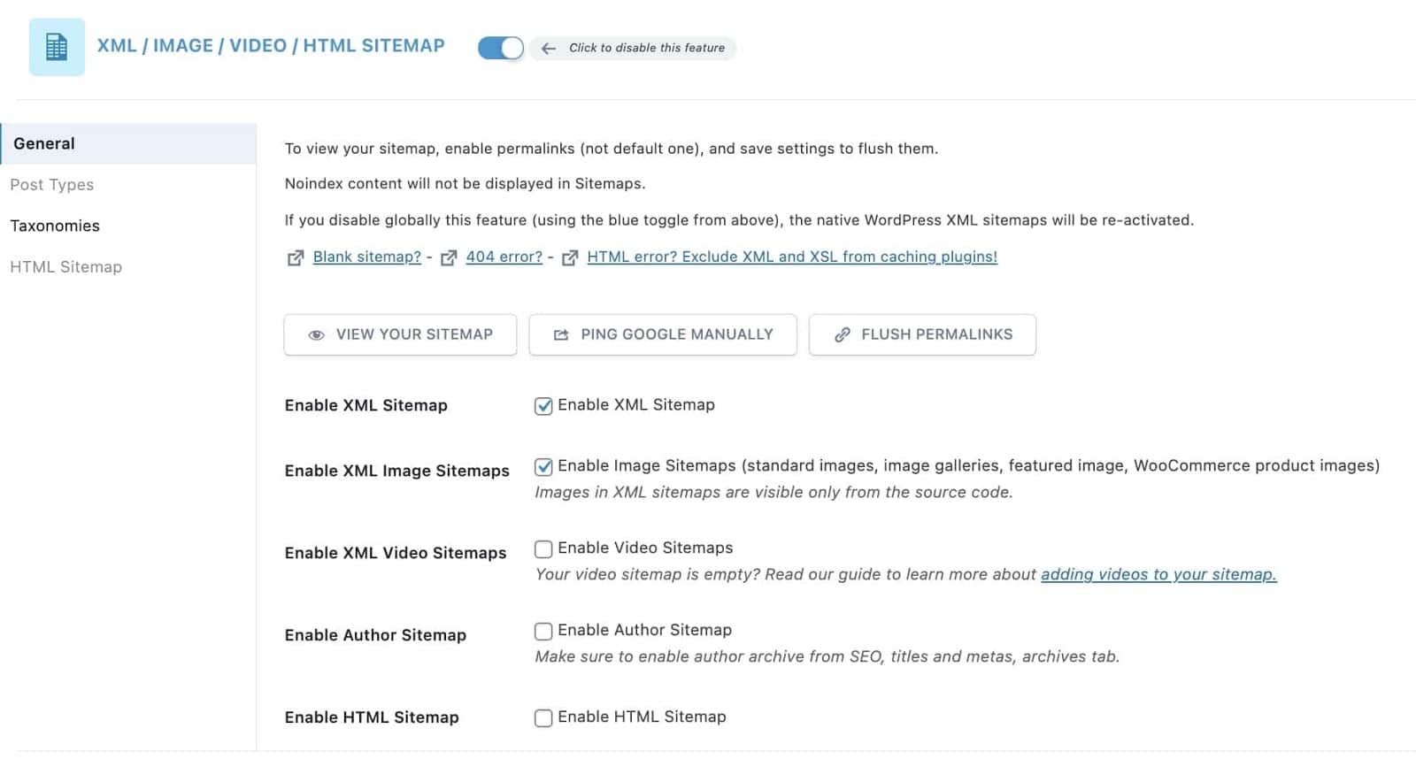
Task: Click 'To view your sitemap, enable permalinks' text
Action: coord(612,149)
